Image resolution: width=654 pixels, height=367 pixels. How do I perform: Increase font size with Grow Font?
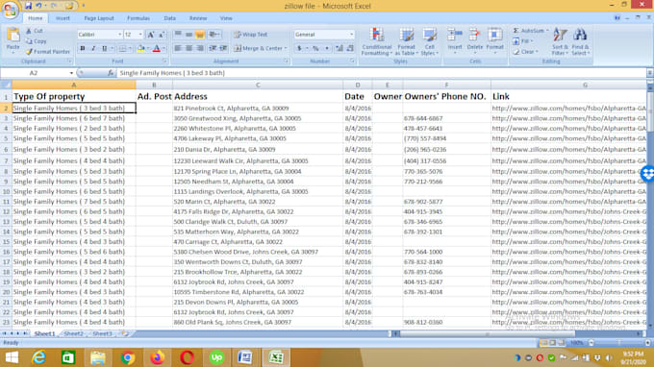[151, 35]
